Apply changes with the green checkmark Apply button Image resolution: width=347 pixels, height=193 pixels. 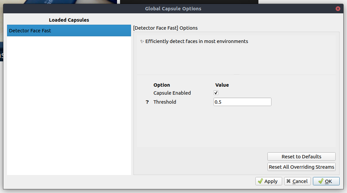[269, 181]
